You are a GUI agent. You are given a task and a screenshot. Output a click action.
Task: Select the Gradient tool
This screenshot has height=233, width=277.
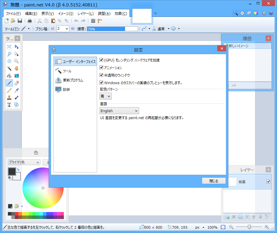tap(17, 75)
